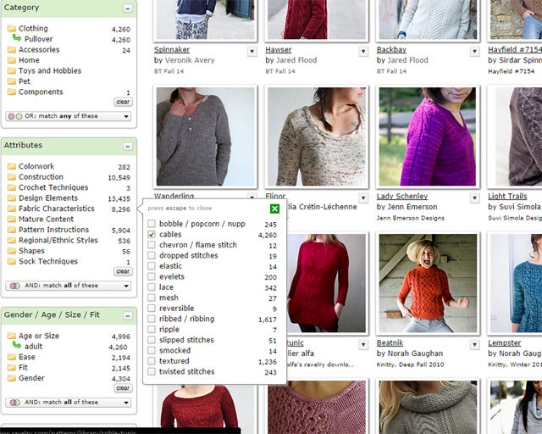This screenshot has height=434, width=542.
Task: Open the Light Trails pattern link
Action: (x=507, y=197)
